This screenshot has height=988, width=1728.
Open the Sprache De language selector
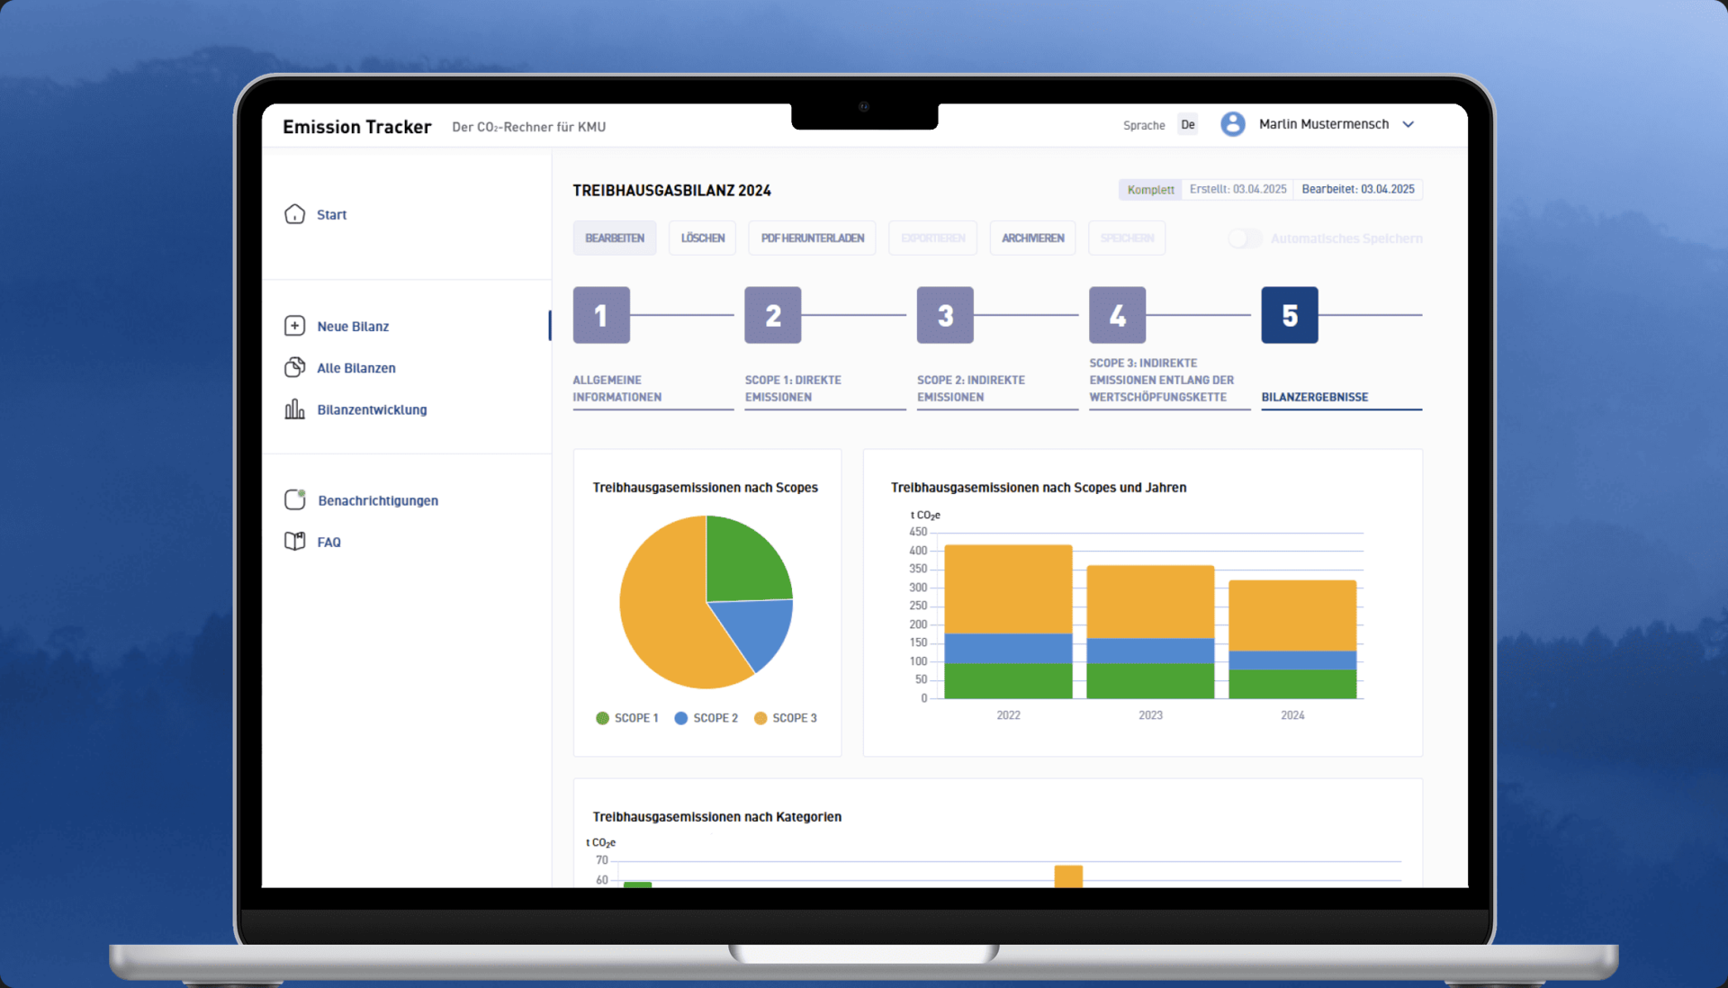1187,125
